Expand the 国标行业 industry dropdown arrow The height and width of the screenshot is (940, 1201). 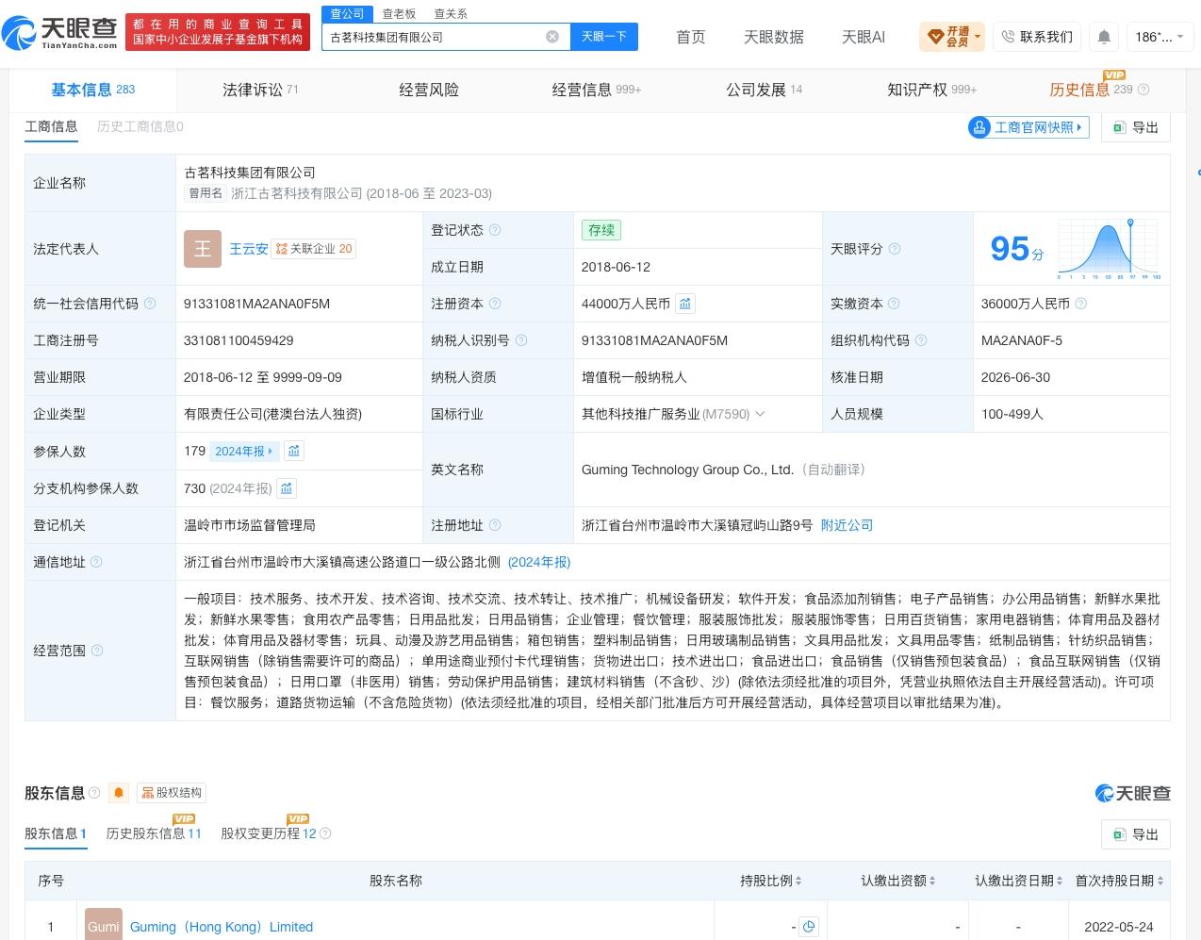[761, 414]
